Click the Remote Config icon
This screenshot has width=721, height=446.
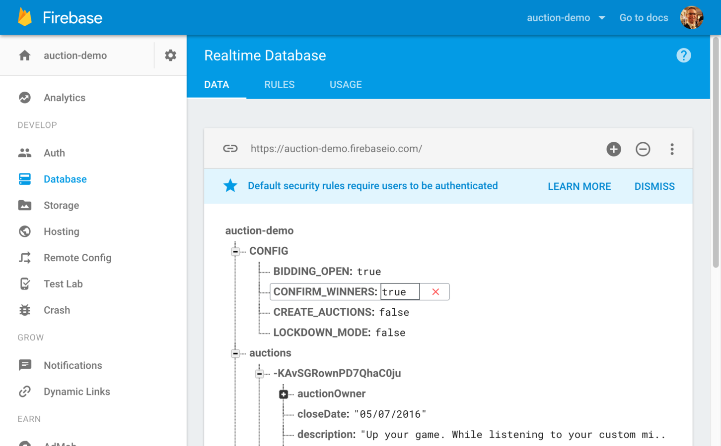(x=25, y=258)
